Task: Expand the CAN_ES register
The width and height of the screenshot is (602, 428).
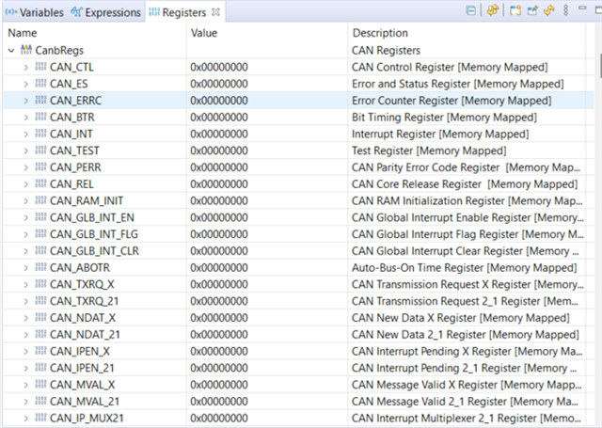Action: coord(25,84)
